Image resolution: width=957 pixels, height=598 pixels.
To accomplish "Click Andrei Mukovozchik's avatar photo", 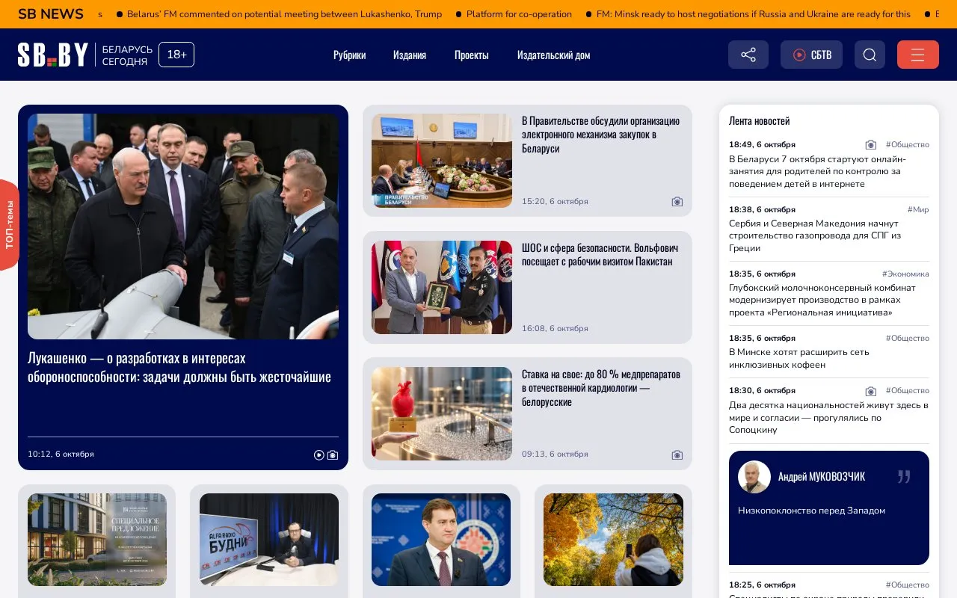I will [x=754, y=477].
